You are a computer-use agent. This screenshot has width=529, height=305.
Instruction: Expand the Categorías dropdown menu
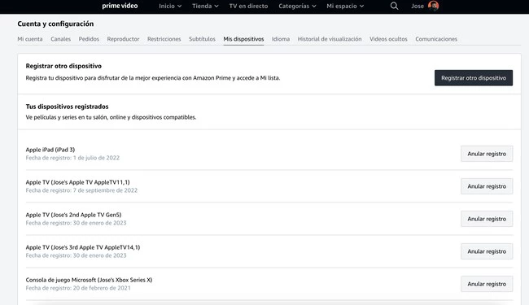(297, 6)
